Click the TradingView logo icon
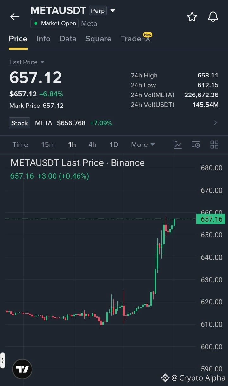This screenshot has width=228, height=386. [x=22, y=369]
